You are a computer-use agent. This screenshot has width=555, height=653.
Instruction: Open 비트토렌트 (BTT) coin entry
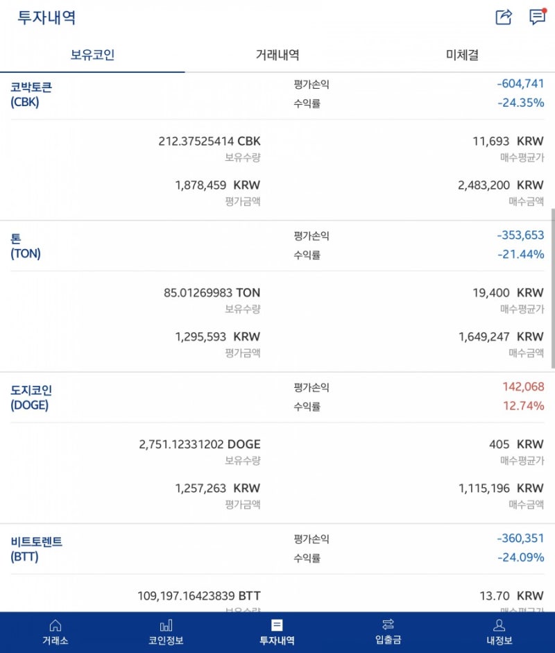36,550
